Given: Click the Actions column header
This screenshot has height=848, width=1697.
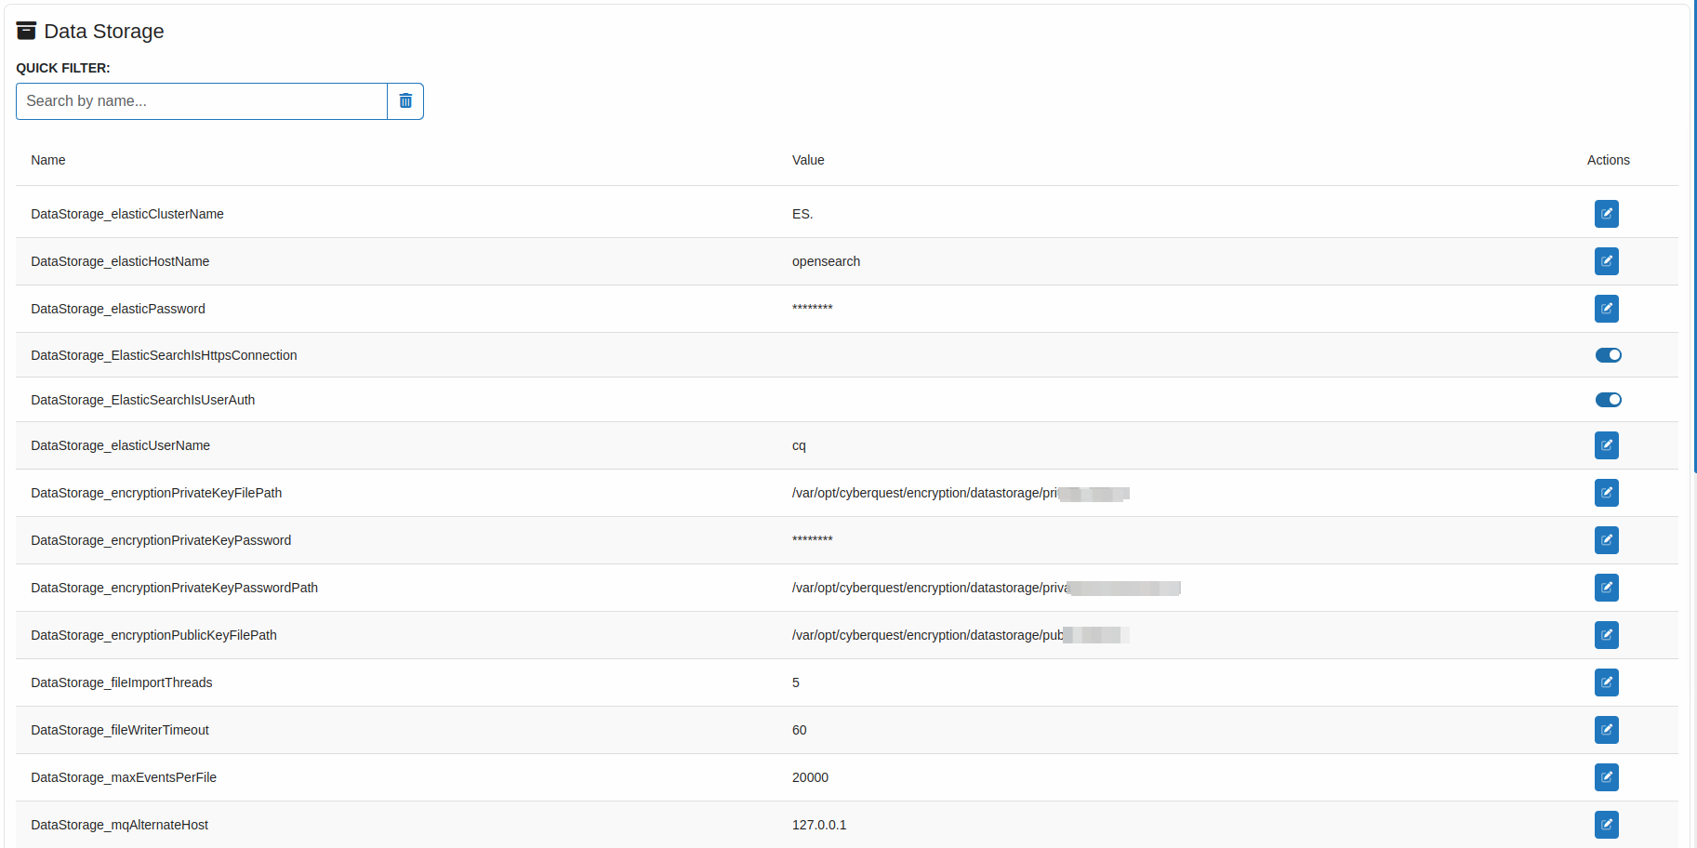Looking at the screenshot, I should click(1608, 160).
